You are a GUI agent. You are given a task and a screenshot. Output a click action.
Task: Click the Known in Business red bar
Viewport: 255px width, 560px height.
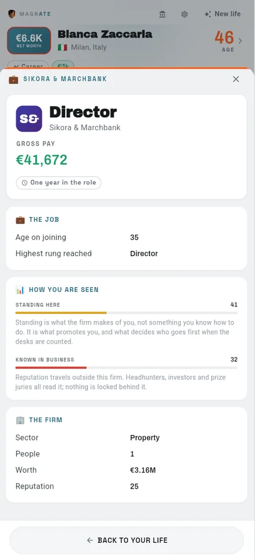tap(51, 367)
